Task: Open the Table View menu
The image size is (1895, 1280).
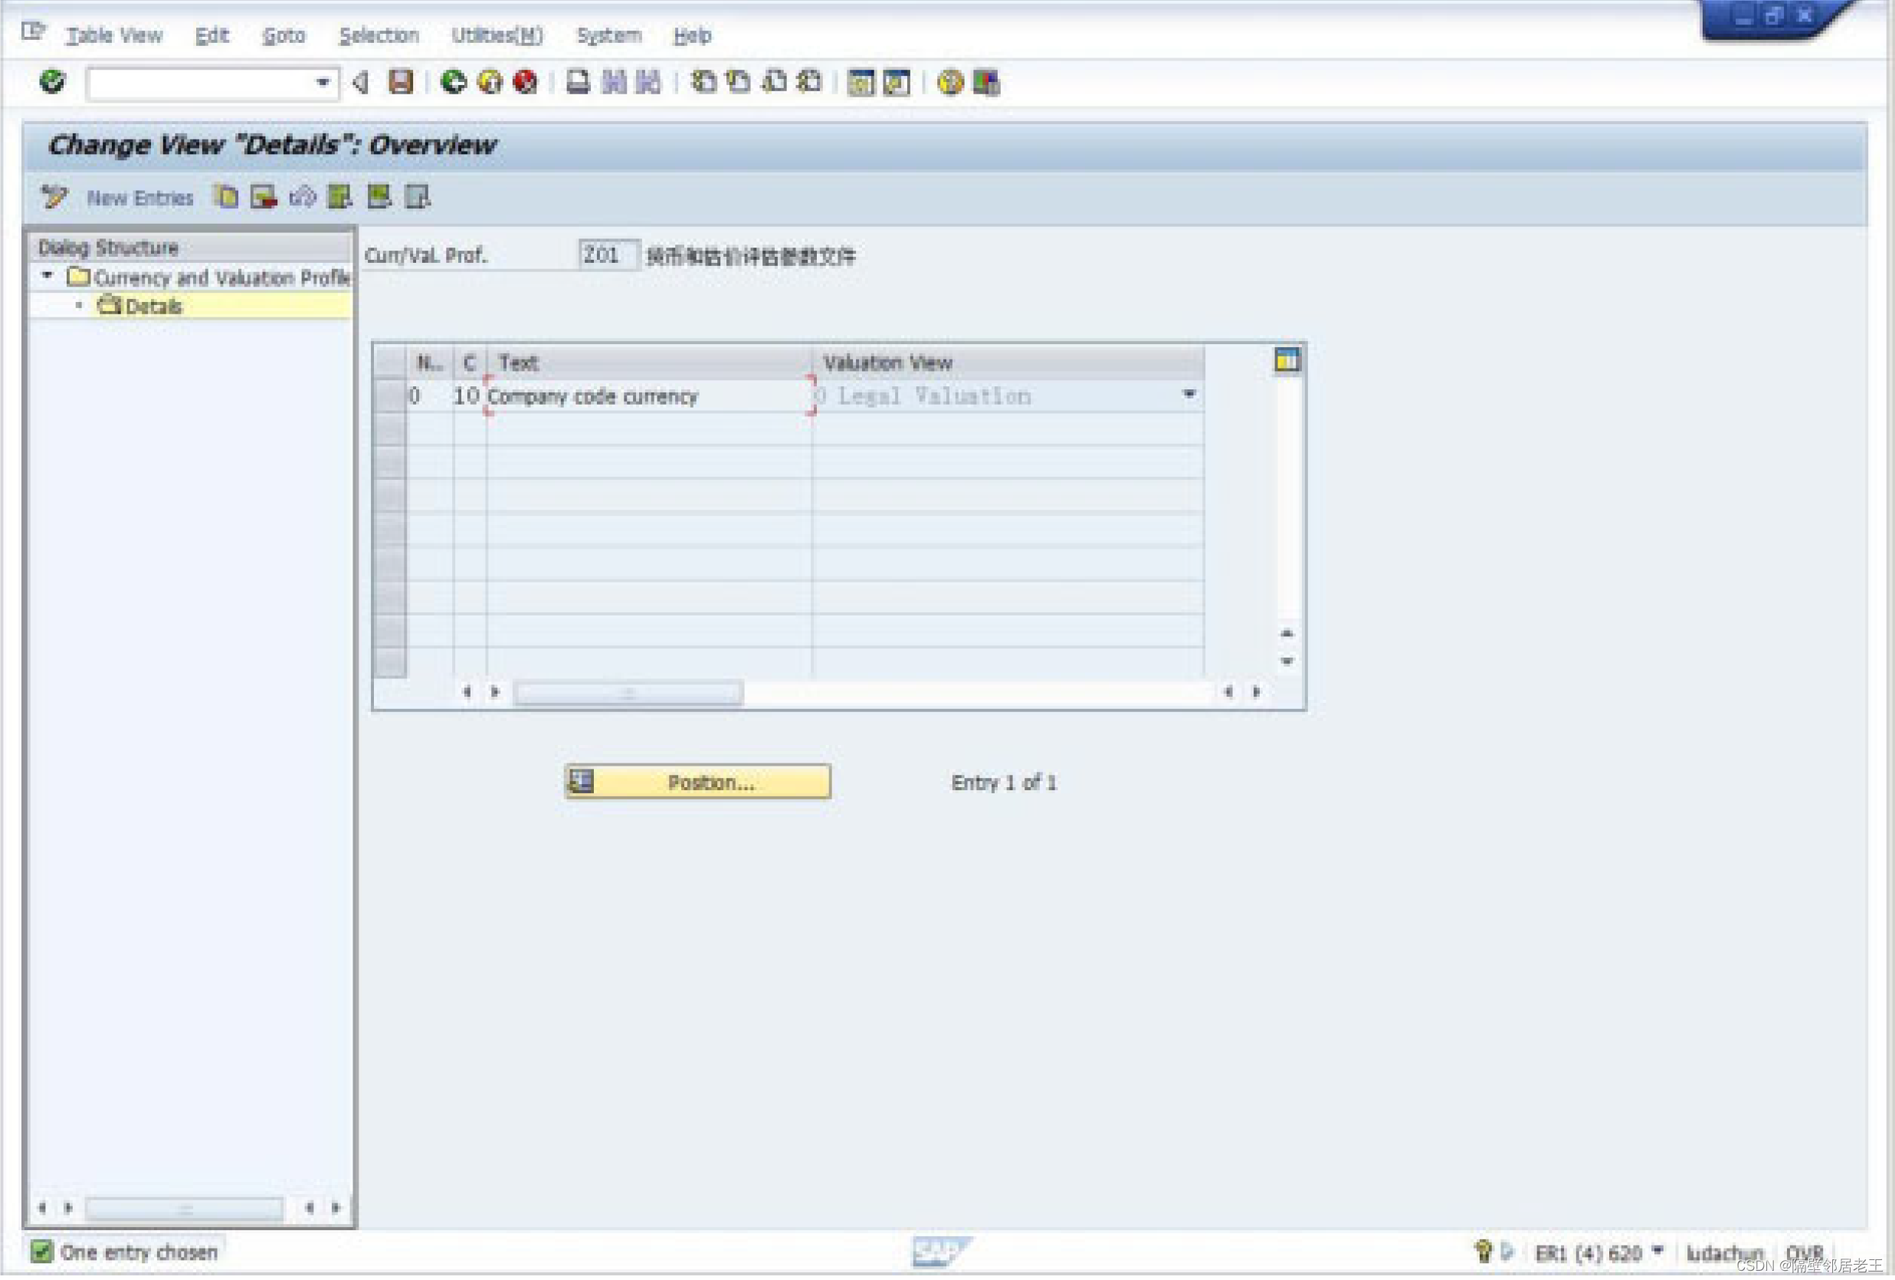Action: (114, 35)
